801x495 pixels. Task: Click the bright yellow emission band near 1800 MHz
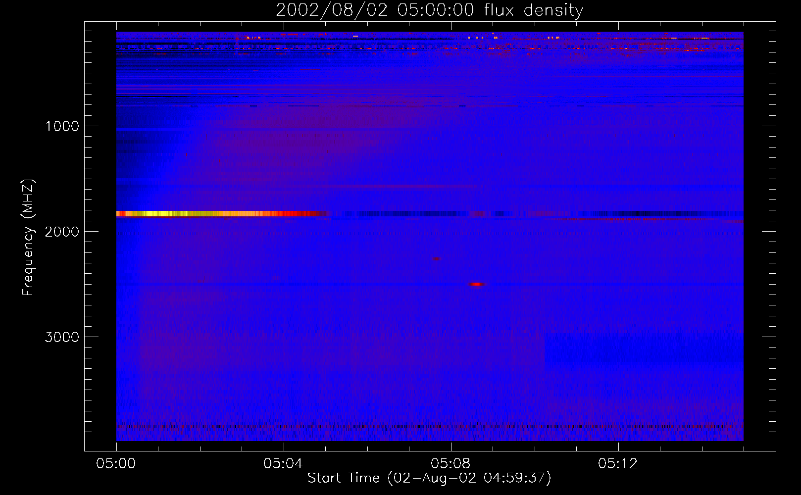point(223,214)
